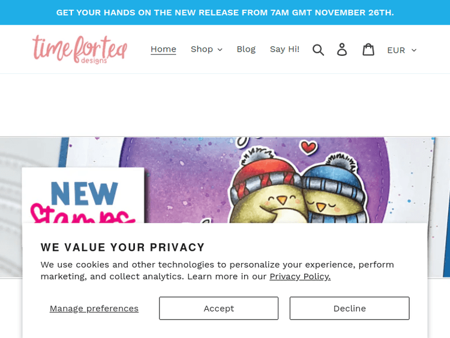Click the chevron next to Shop
The image size is (450, 338).
tap(220, 50)
